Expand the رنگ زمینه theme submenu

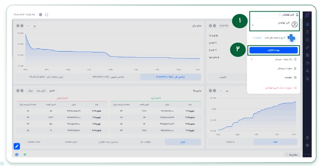tap(275, 59)
